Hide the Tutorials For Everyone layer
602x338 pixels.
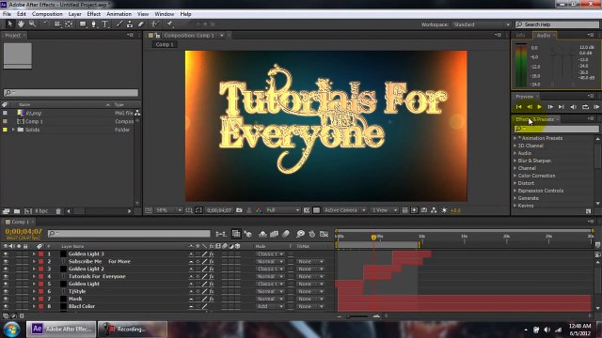tap(6, 277)
